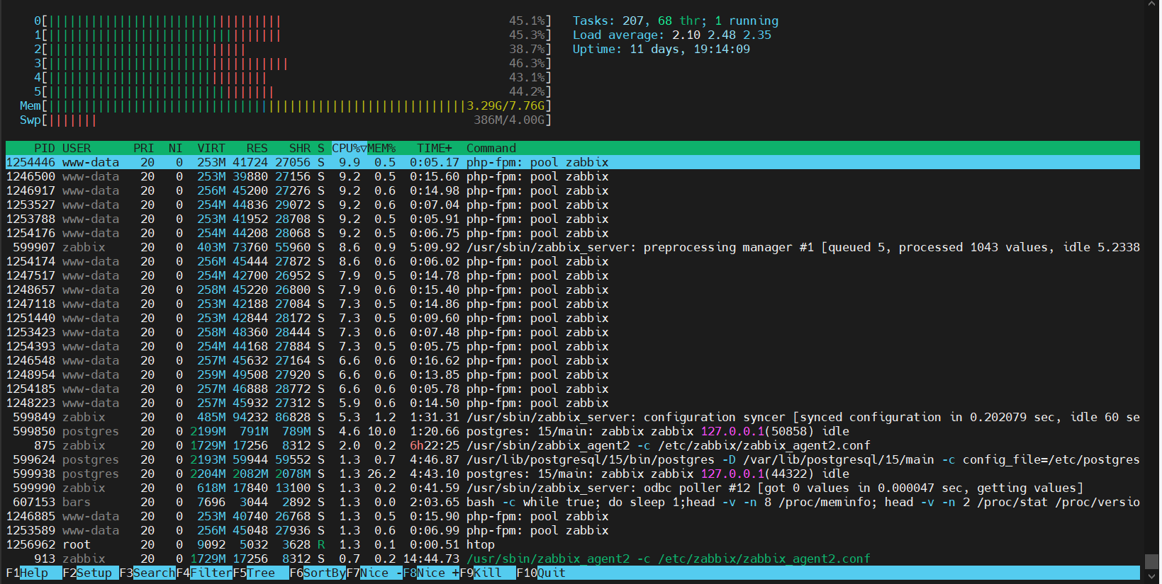The image size is (1162, 584).
Task: Select process row PID 1248223
Action: (573, 403)
